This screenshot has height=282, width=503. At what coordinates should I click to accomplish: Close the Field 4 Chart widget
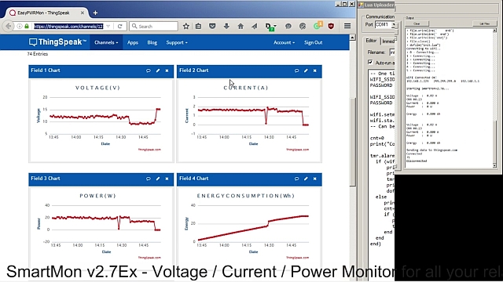pyautogui.click(x=315, y=179)
